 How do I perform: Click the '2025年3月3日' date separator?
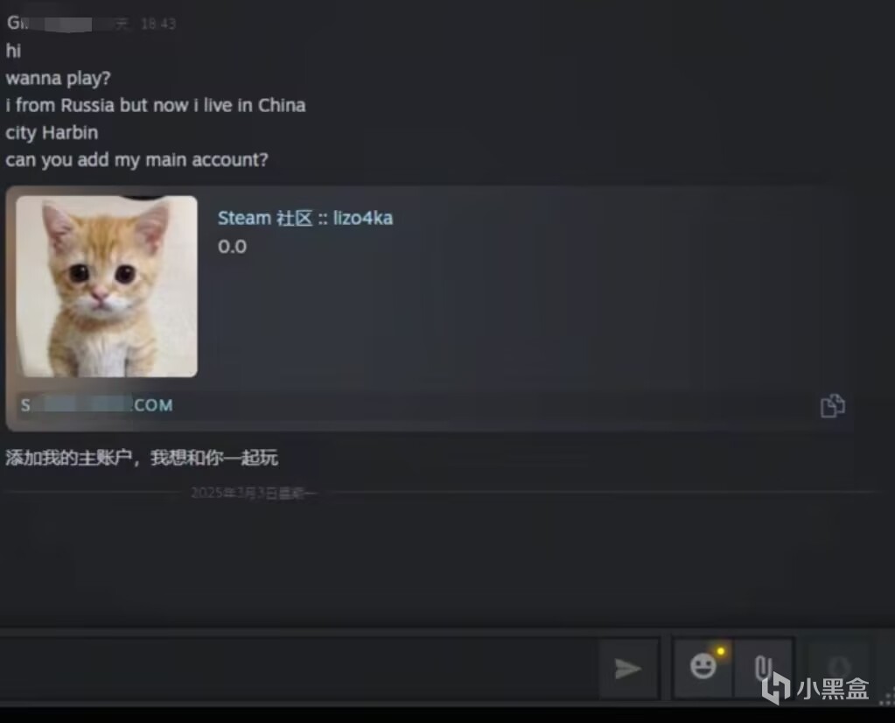[x=253, y=493]
